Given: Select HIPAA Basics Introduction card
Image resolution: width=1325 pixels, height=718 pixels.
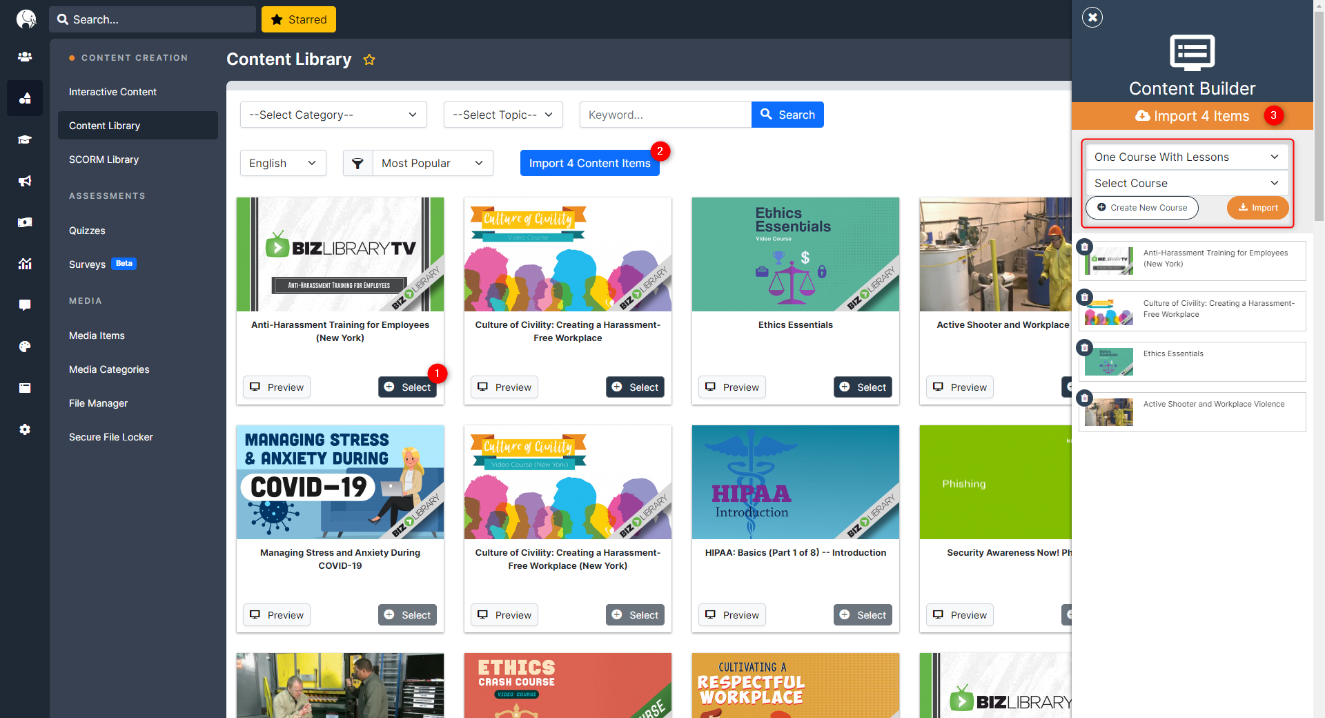Looking at the screenshot, I should coord(863,615).
